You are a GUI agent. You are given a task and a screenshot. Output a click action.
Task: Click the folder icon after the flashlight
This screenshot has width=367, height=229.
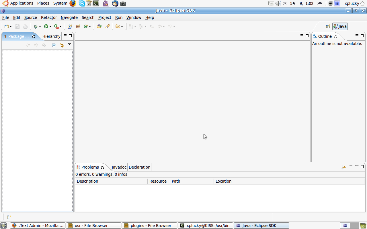click(118, 26)
